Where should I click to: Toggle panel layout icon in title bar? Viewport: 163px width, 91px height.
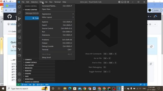(122, 2)
